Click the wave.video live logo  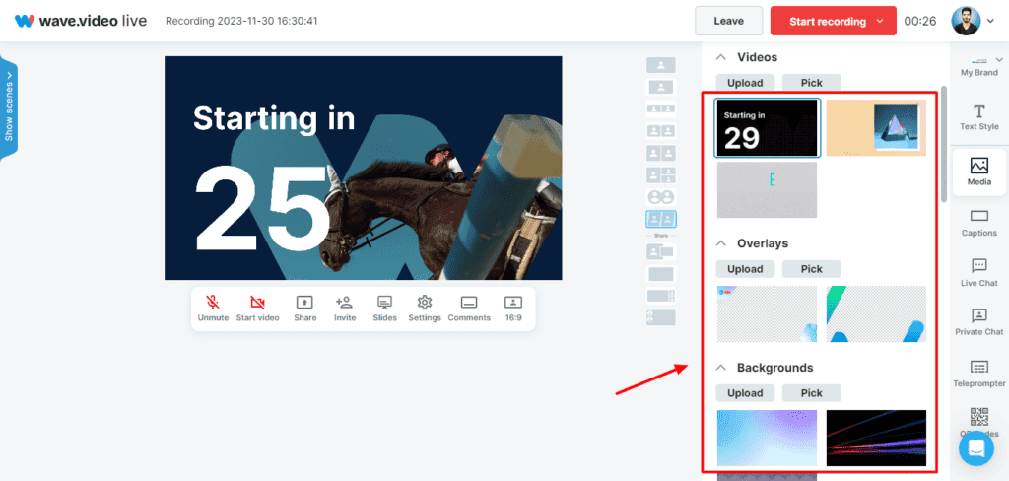(81, 21)
